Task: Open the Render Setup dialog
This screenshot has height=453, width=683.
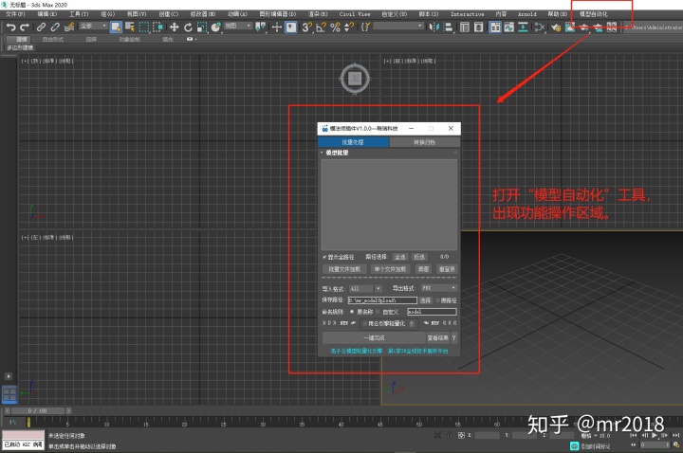Action: (x=556, y=27)
